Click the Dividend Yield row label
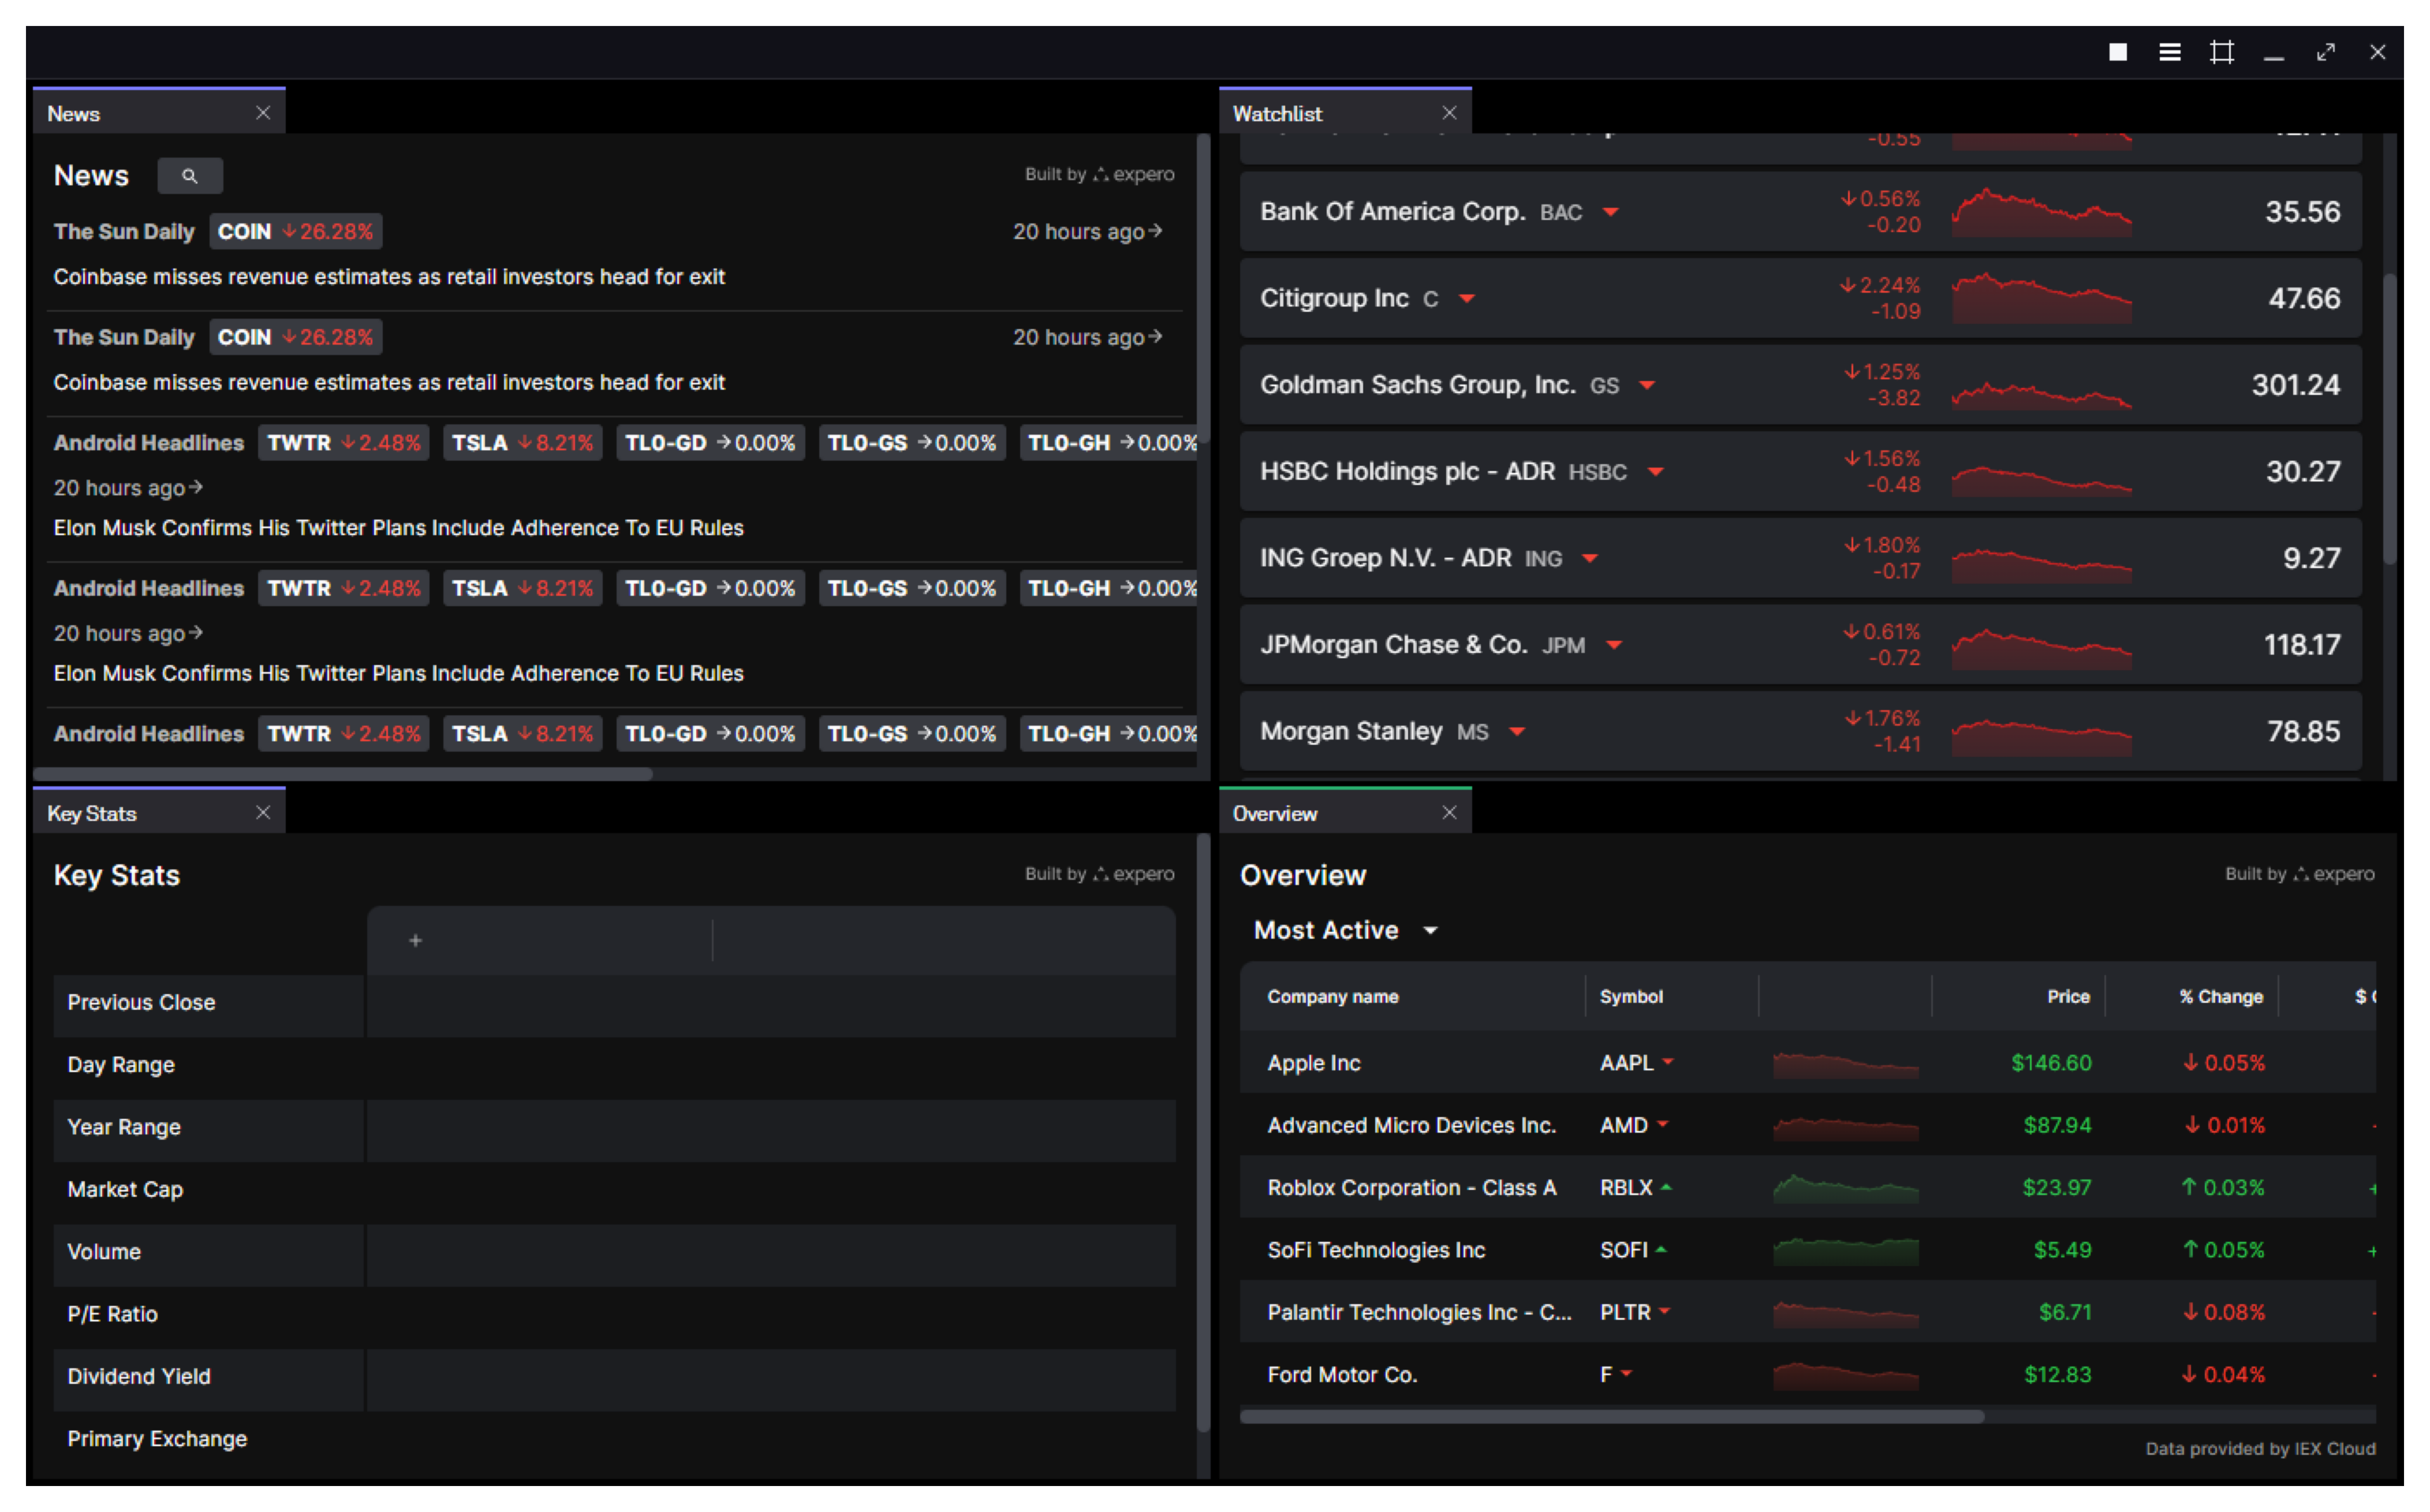Screen dimensions: 2430x1512 (x=139, y=1376)
